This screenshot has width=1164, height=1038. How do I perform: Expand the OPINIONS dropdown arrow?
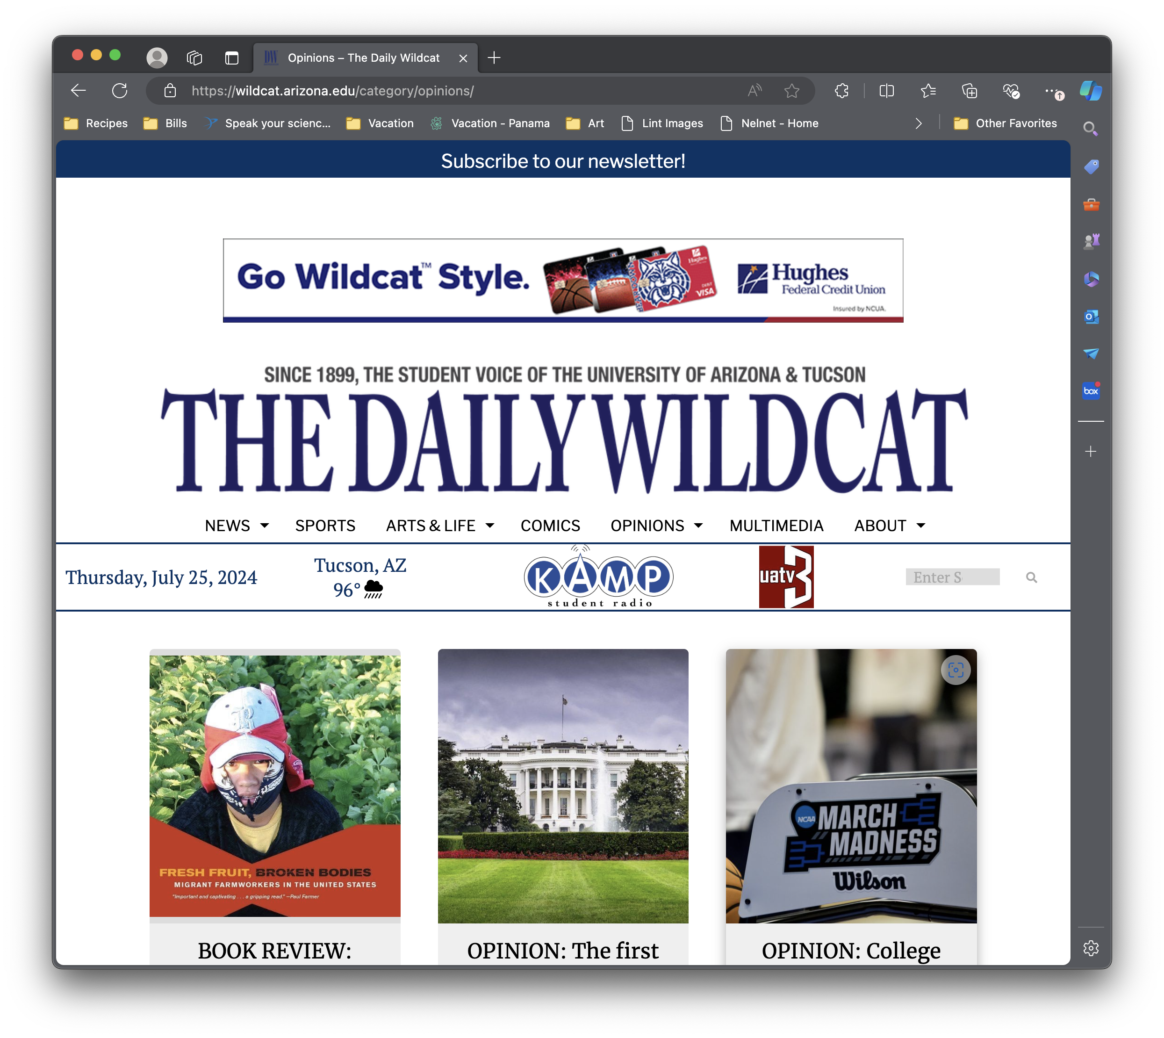click(698, 525)
